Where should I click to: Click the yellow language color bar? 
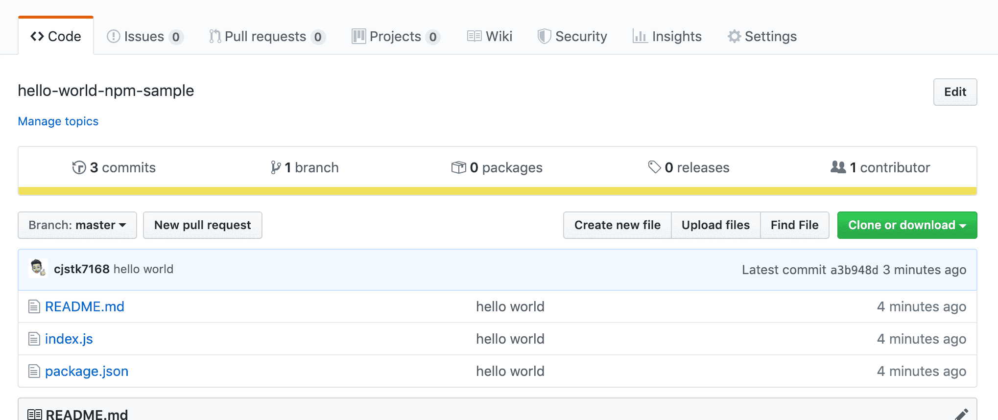click(x=497, y=191)
